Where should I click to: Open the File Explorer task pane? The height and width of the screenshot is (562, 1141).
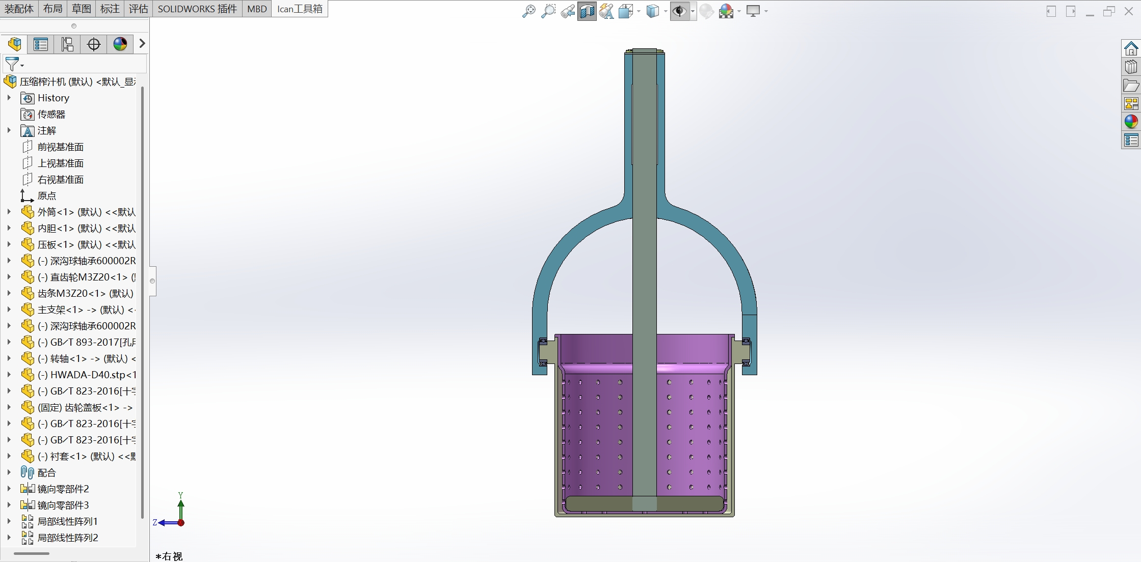coord(1131,85)
